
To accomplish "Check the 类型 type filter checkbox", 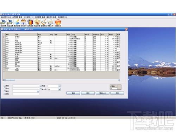I will 41,86.
